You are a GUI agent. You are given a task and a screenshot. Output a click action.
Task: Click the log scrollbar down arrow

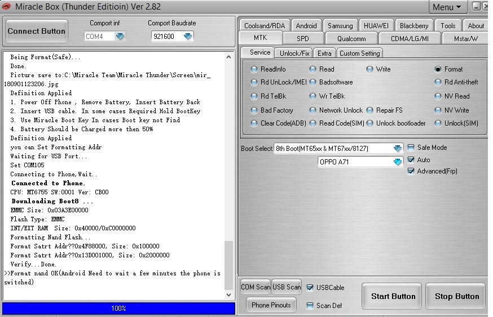pyautogui.click(x=228, y=295)
